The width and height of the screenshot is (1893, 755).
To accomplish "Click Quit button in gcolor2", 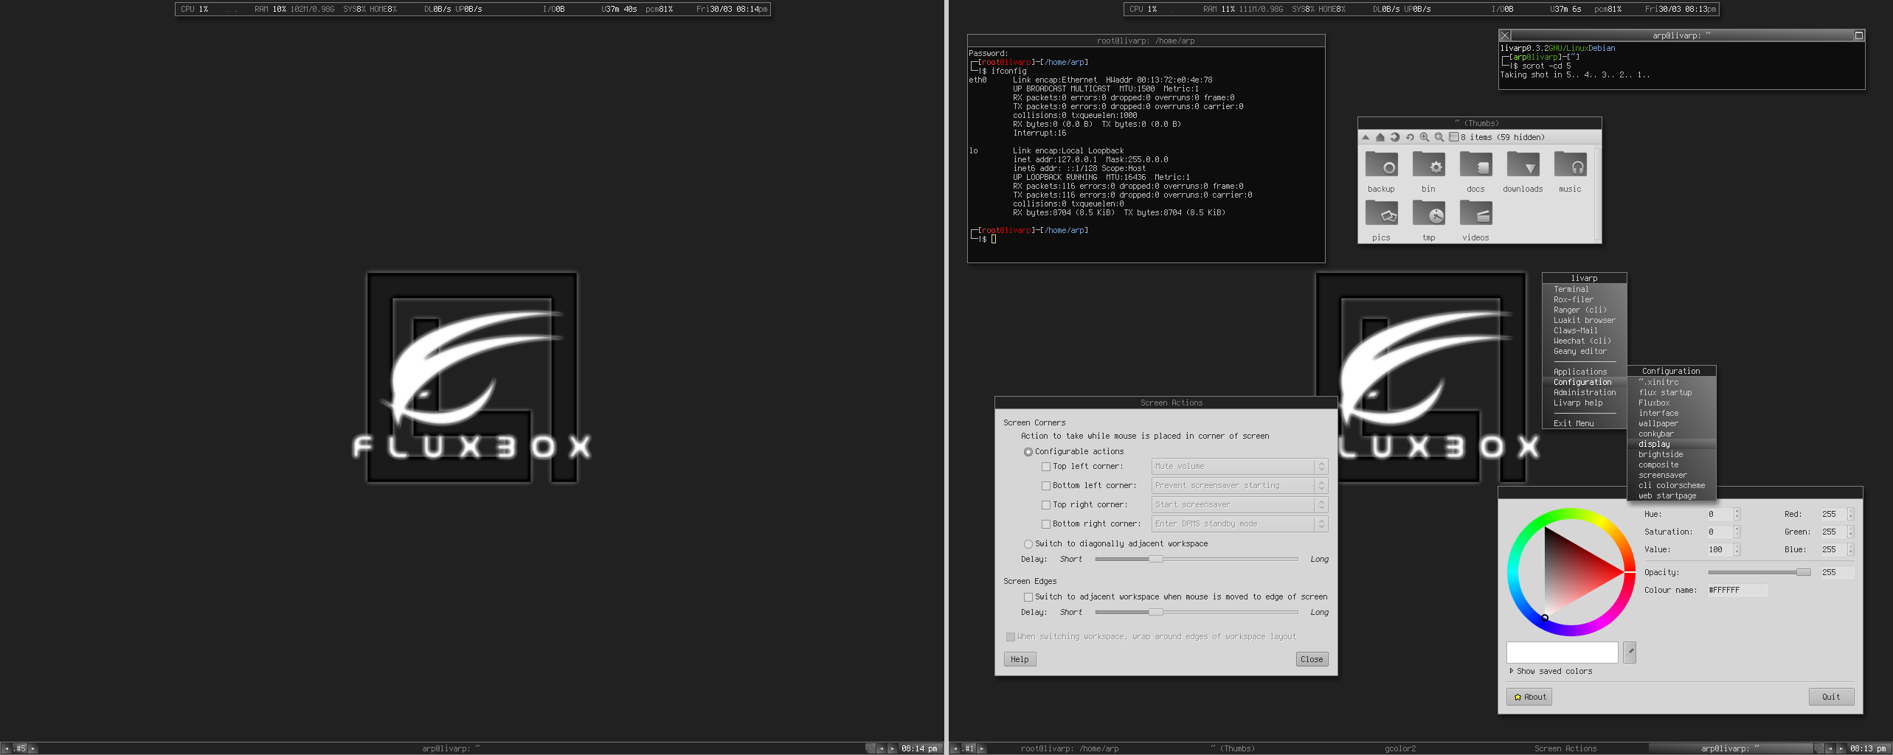I will (x=1831, y=697).
